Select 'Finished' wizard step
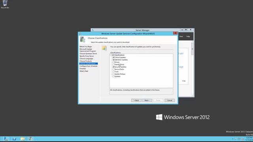 [83, 69]
